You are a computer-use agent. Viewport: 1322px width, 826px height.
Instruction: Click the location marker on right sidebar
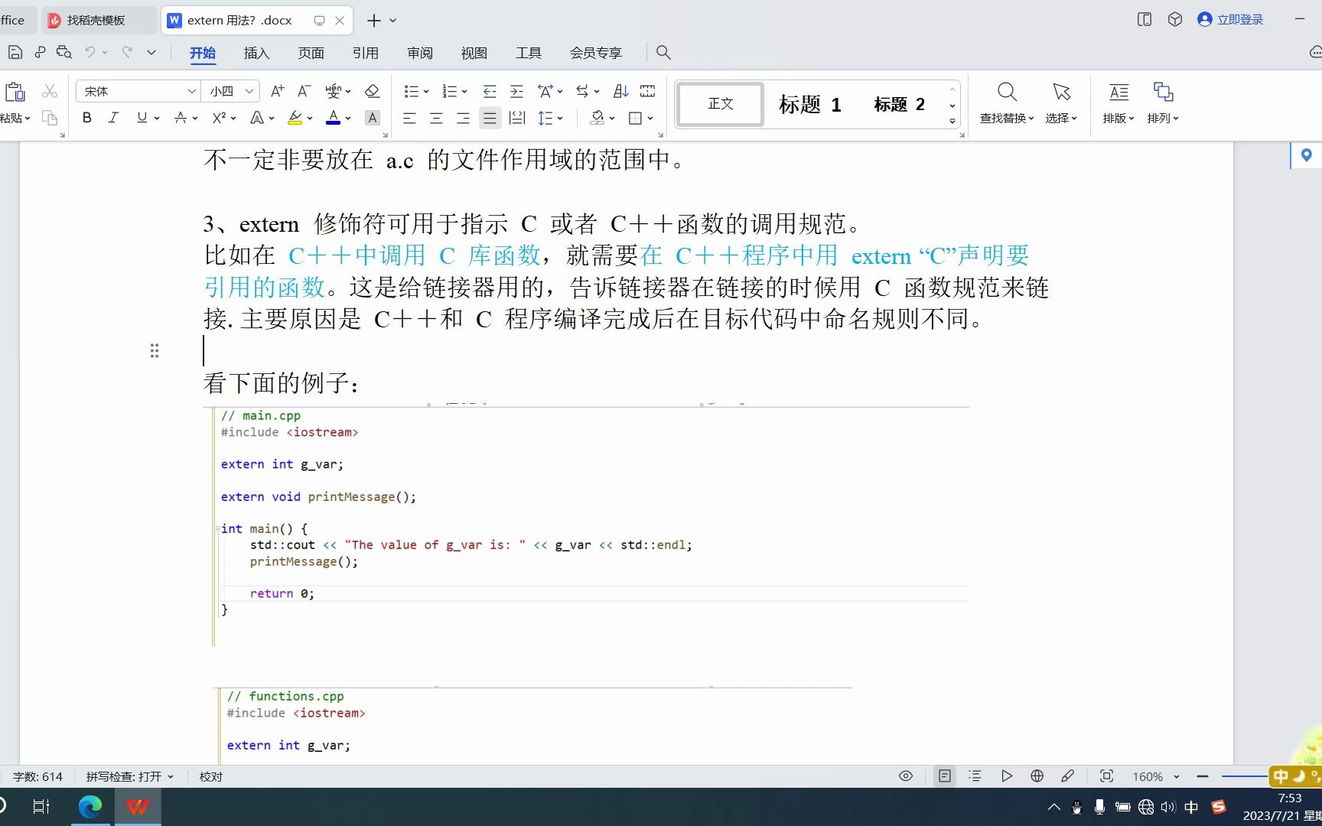point(1307,155)
